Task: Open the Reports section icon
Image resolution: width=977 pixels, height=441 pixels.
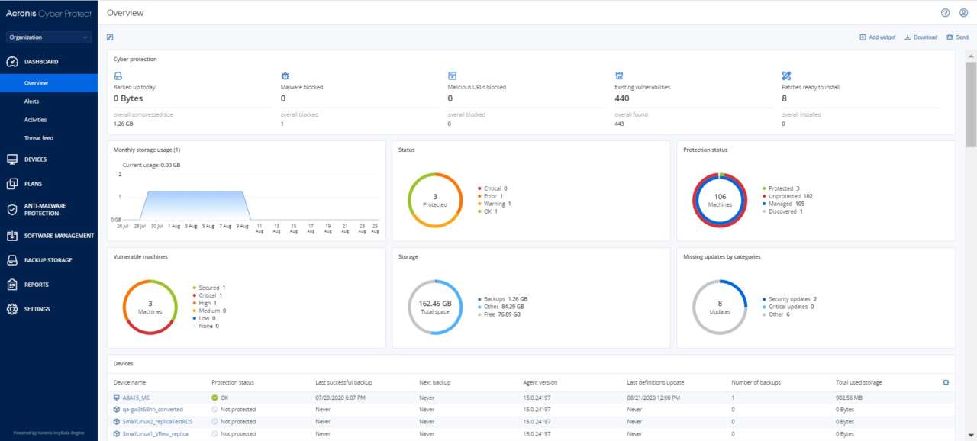Action: (x=11, y=284)
